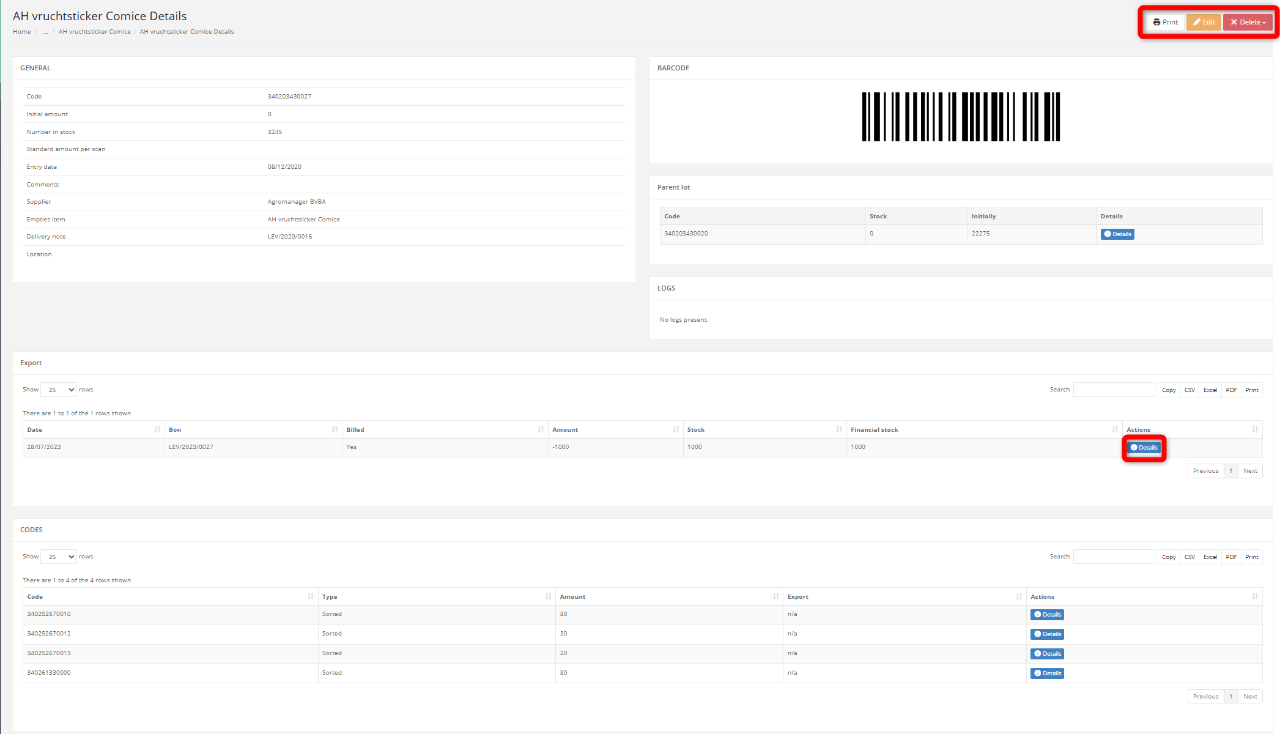
Task: Expand the collapsed breadcrumb ellipsis
Action: coord(45,32)
